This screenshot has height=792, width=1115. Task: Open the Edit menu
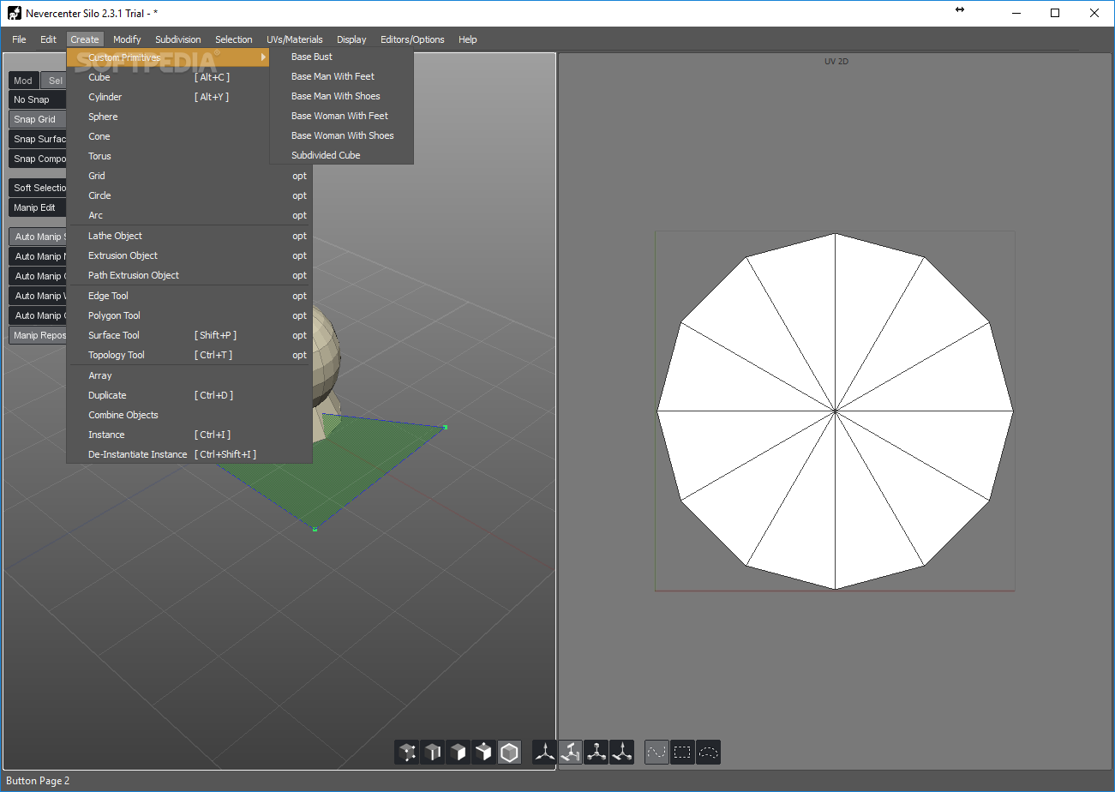pos(48,39)
